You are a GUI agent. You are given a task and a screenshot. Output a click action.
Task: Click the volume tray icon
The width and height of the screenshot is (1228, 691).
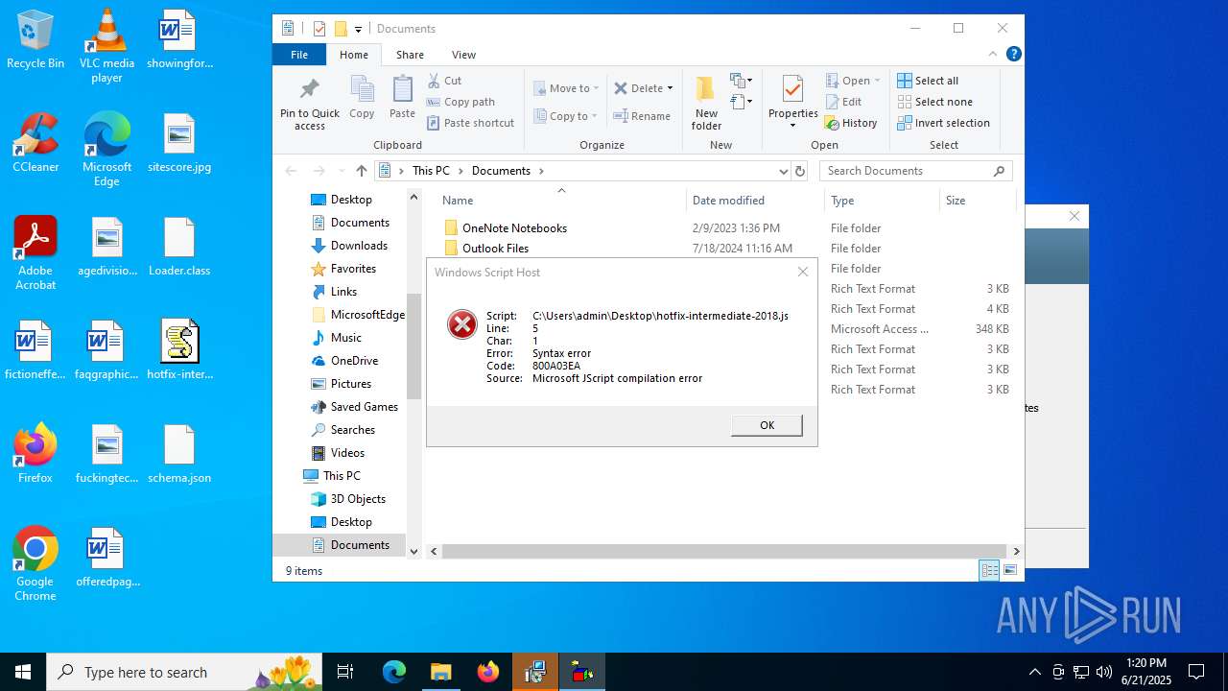1104,672
